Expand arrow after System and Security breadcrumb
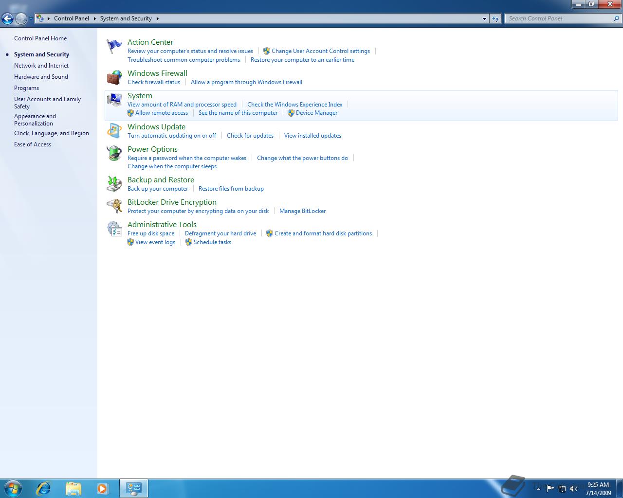 (157, 18)
